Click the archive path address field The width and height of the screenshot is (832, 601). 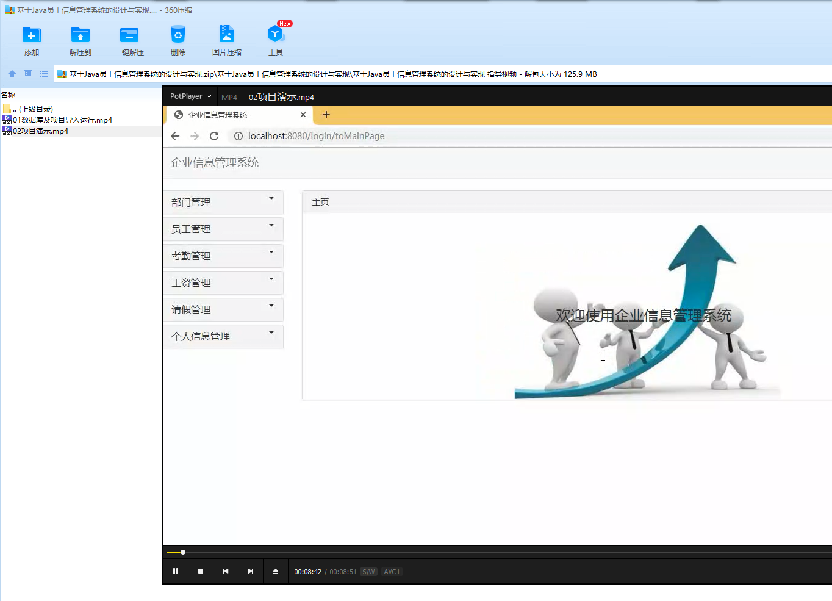[x=443, y=74]
